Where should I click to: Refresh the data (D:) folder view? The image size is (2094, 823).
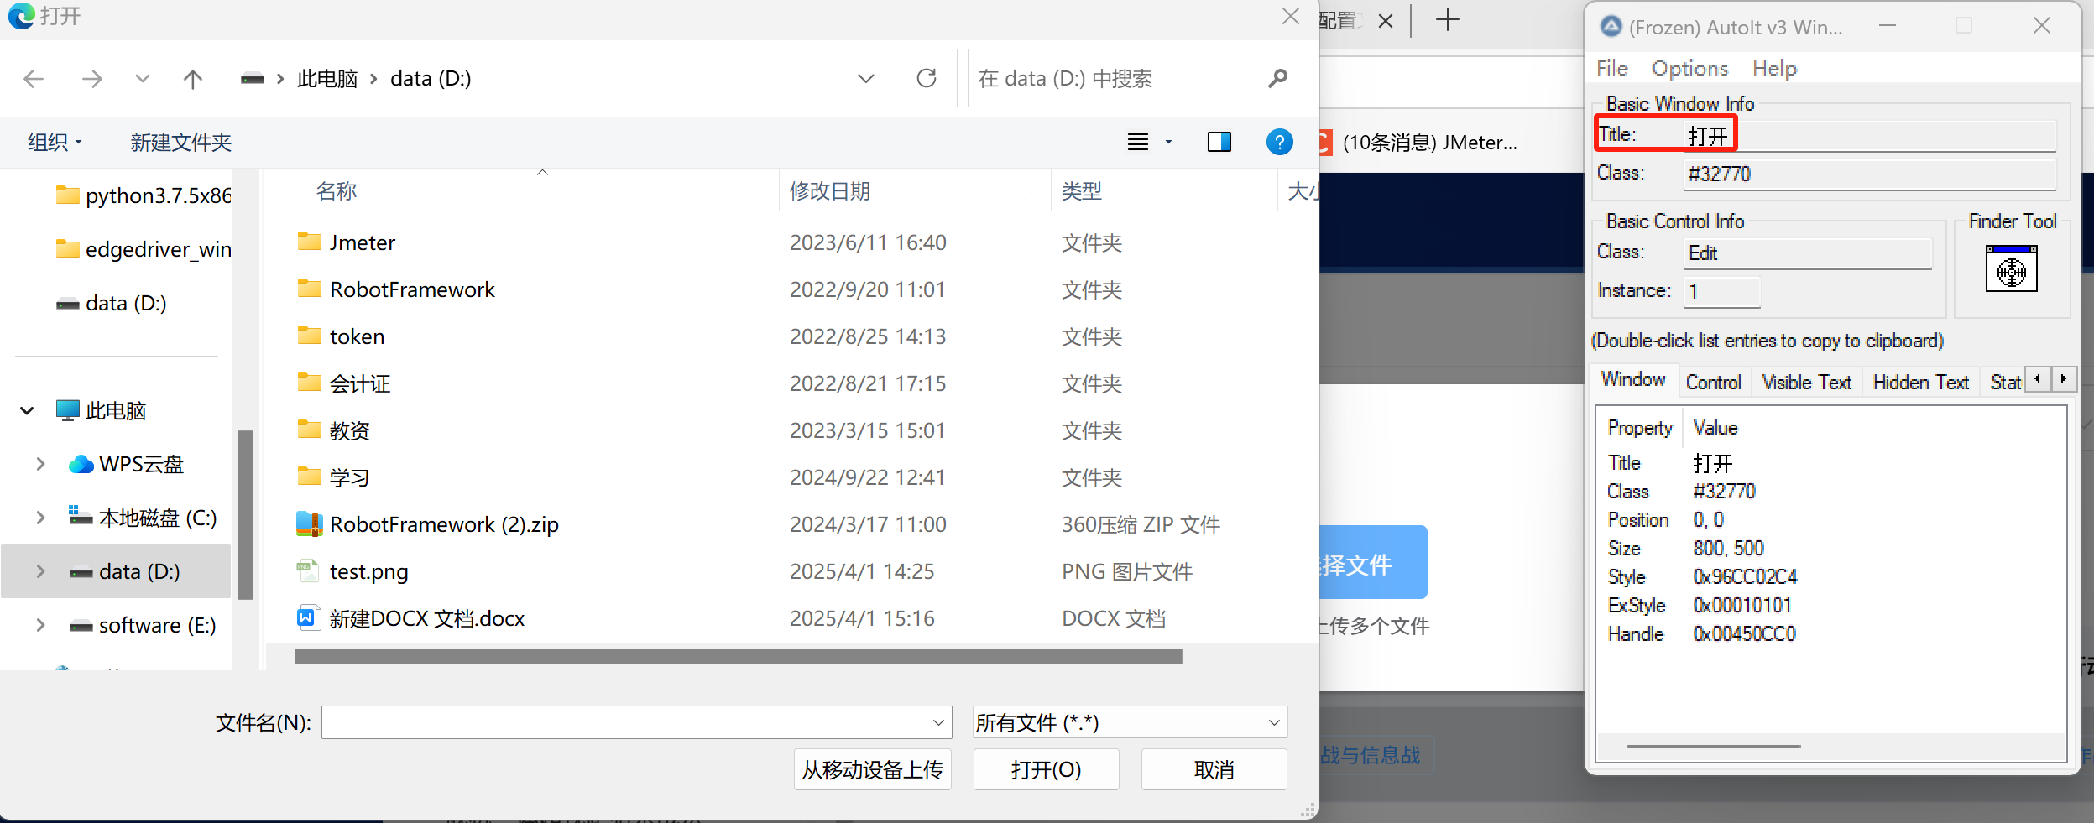(x=927, y=78)
